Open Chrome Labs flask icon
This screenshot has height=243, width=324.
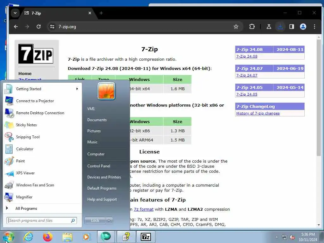(x=269, y=27)
